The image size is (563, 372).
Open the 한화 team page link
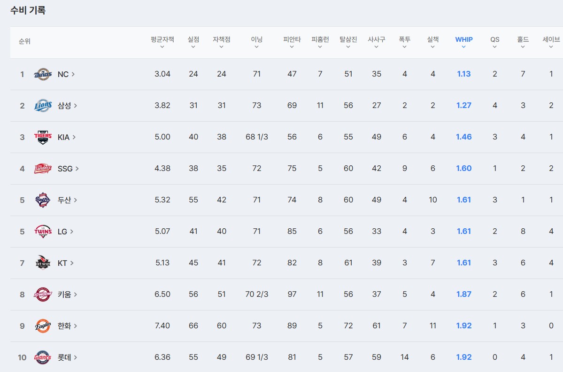point(67,326)
